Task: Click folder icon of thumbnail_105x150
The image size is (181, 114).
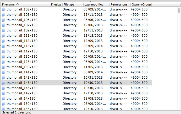Action: click(3, 15)
